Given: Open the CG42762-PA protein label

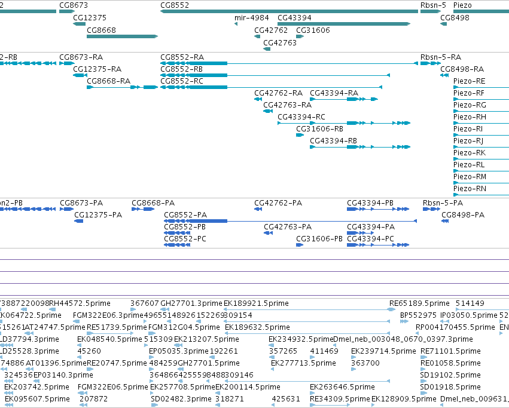Looking at the screenshot, I should coord(278,203).
